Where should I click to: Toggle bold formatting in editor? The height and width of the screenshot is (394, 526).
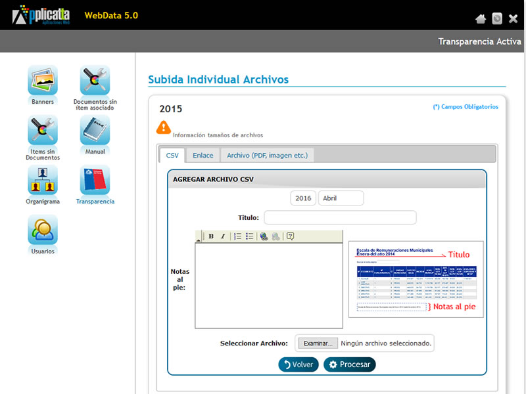[x=211, y=236]
